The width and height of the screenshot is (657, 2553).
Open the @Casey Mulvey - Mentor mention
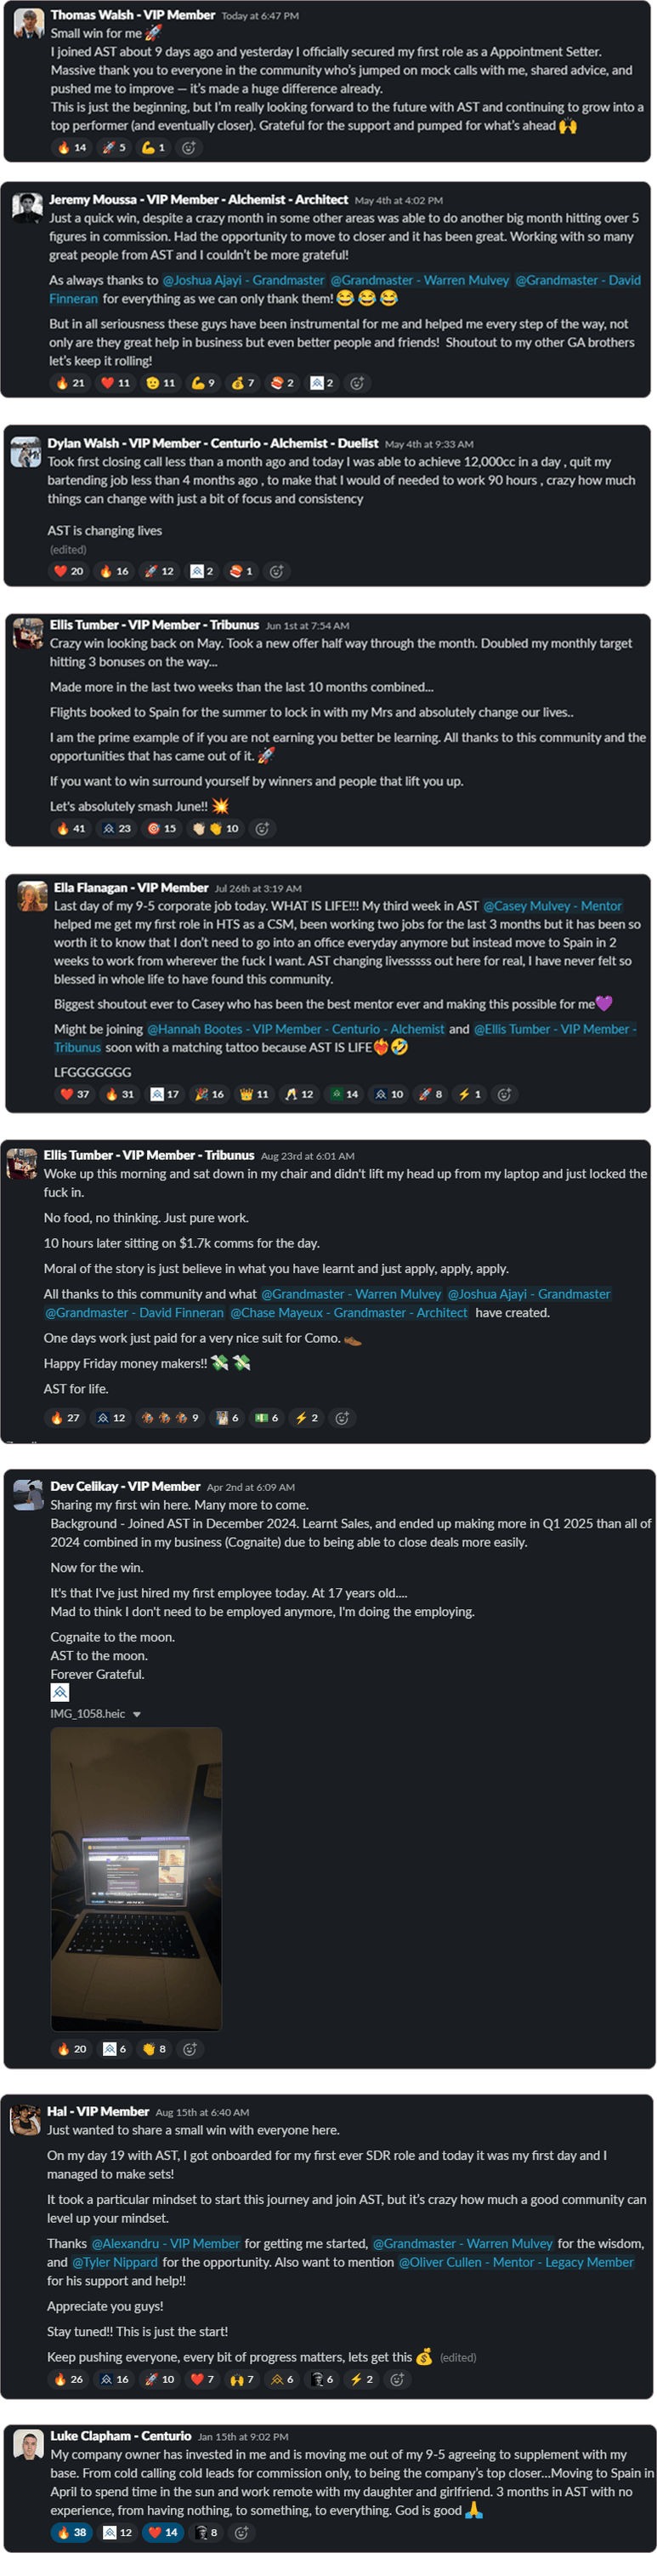click(x=552, y=905)
